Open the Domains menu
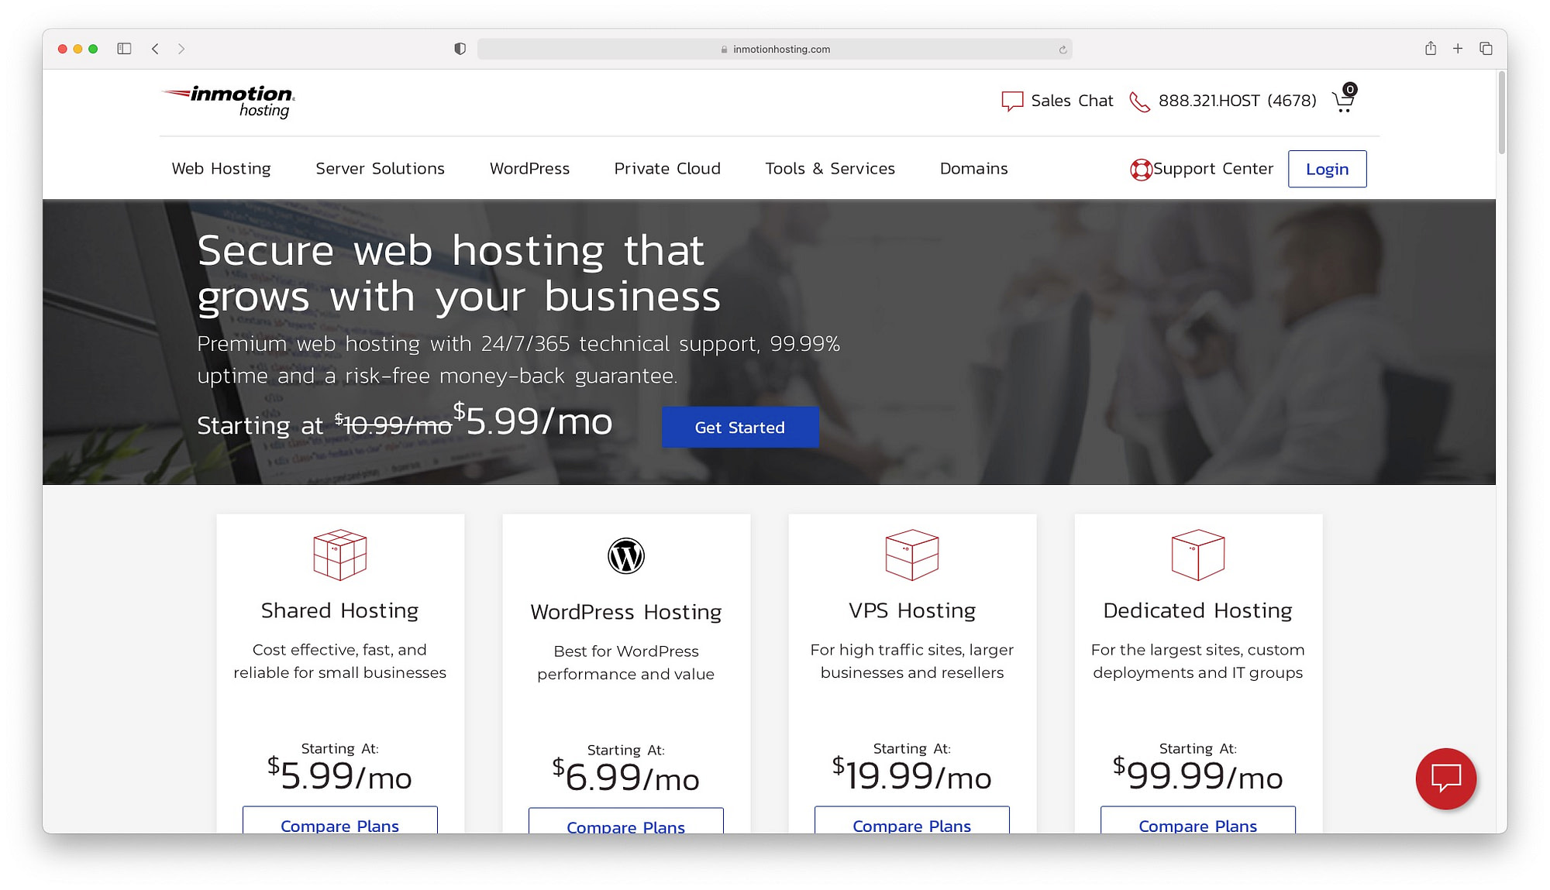 pyautogui.click(x=974, y=169)
